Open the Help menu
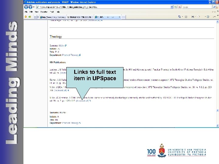The image size is (219, 164). (58, 12)
